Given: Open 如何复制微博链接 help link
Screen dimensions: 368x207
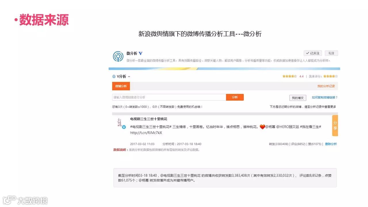Looking at the screenshot, I should pos(325,97).
